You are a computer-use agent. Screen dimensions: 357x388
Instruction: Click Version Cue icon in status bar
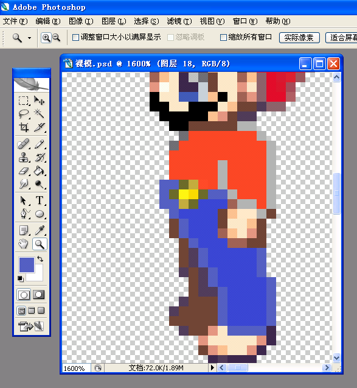tap(98, 368)
